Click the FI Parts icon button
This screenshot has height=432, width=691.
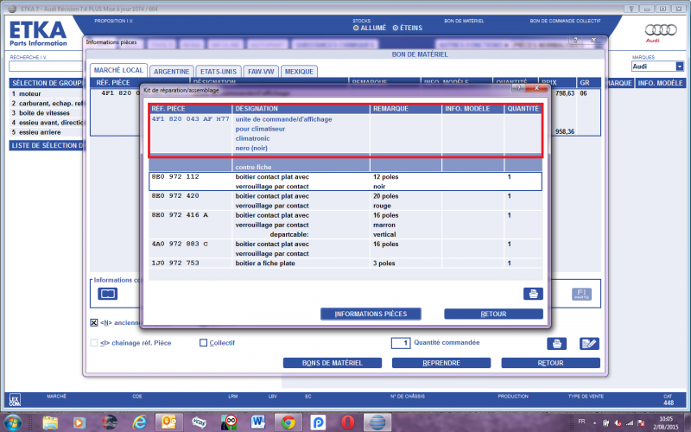tap(581, 294)
